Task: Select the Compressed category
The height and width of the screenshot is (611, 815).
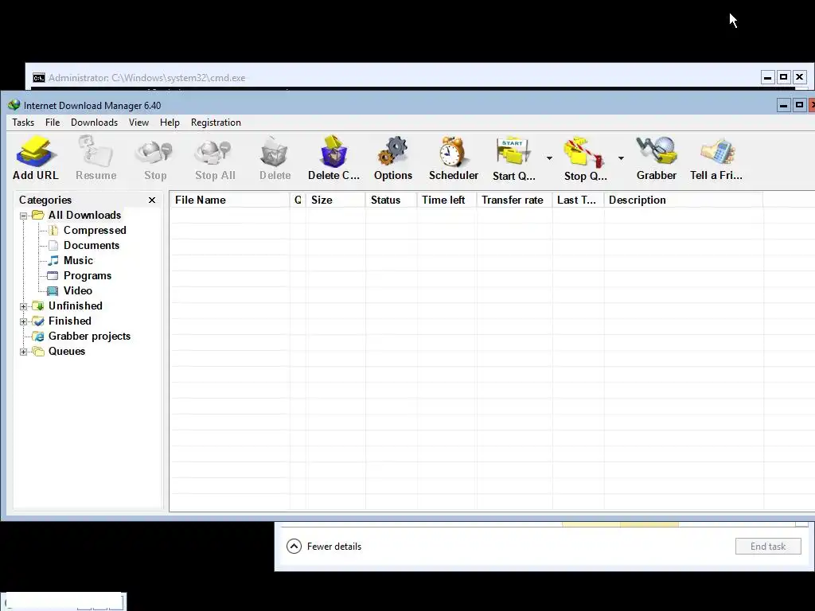Action: pos(95,230)
